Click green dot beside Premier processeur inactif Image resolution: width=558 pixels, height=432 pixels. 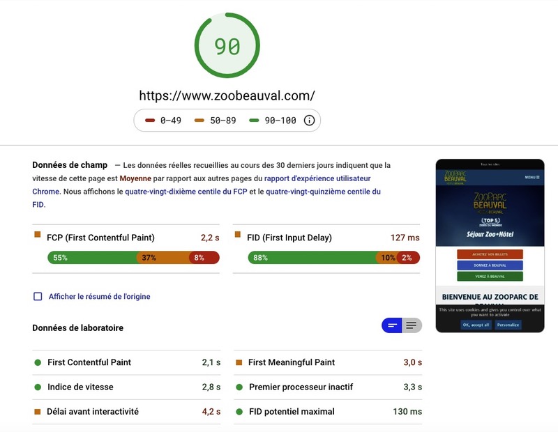point(239,387)
